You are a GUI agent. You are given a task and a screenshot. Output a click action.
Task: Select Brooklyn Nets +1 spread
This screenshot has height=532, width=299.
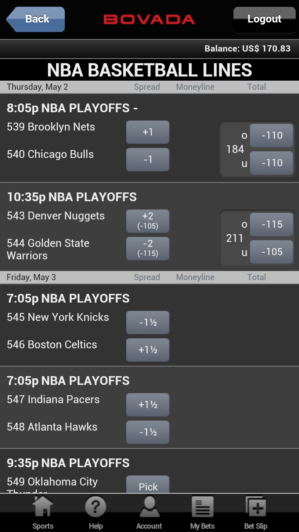click(148, 132)
